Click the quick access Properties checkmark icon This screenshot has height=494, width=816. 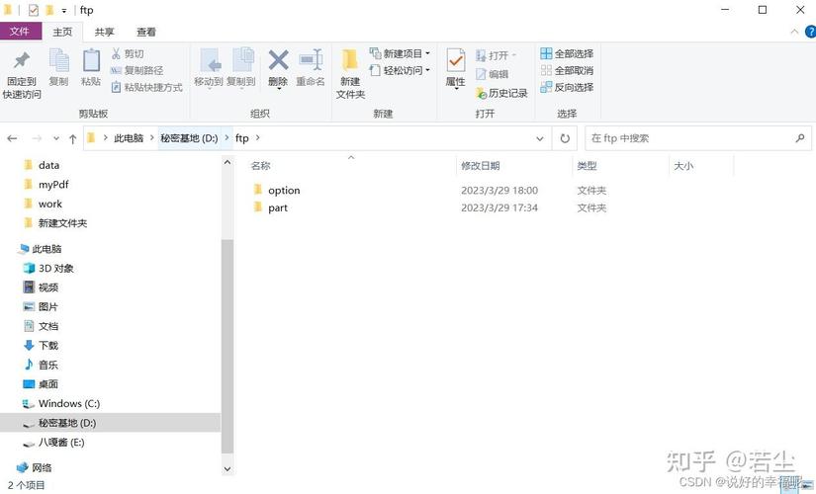click(x=34, y=10)
